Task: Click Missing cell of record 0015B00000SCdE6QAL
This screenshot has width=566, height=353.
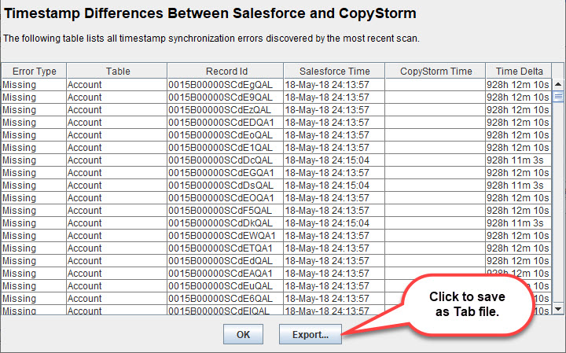Action: coord(34,299)
